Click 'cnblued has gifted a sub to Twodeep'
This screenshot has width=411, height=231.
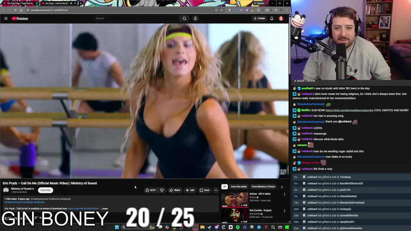(329, 177)
